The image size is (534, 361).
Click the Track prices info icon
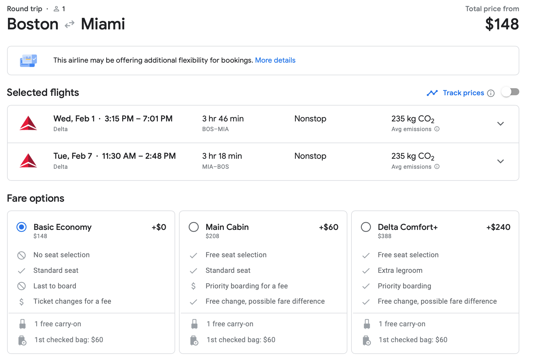coord(491,93)
